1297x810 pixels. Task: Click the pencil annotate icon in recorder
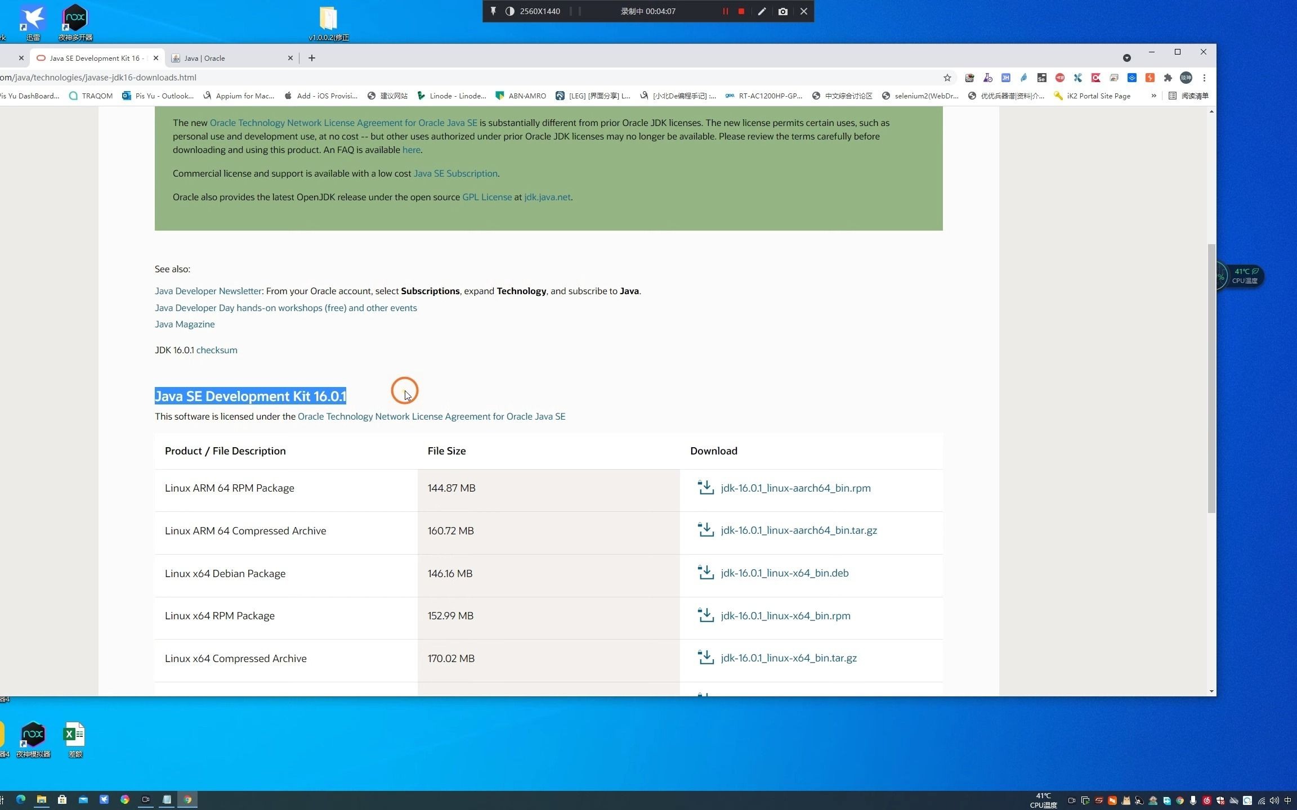(762, 11)
